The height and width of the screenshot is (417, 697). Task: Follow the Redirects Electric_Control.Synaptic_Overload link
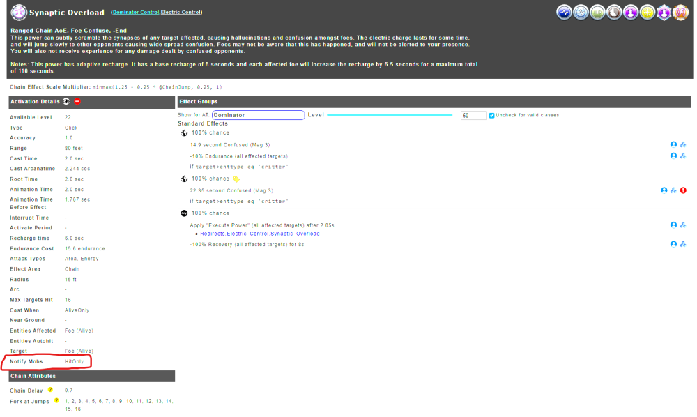pos(250,234)
